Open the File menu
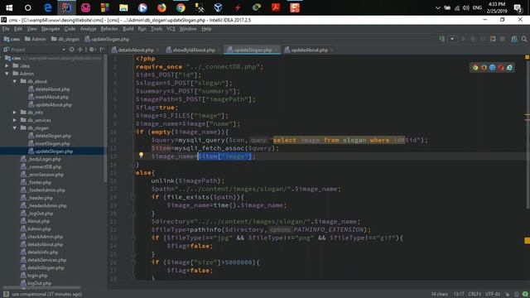This screenshot has height=298, width=530. point(6,29)
